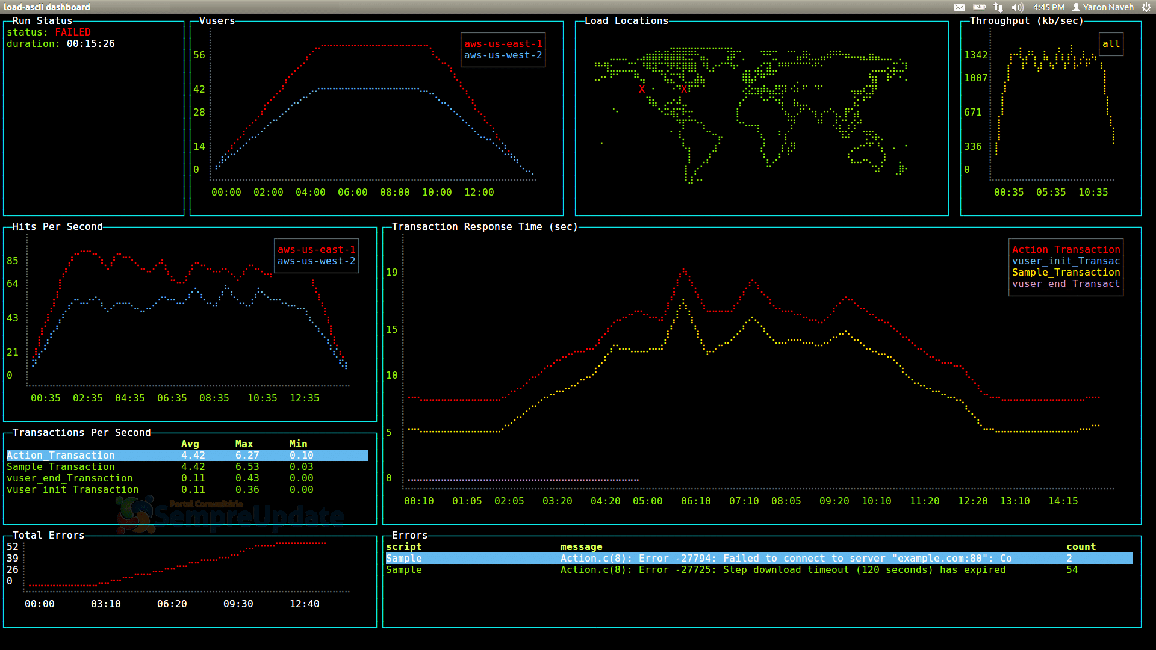Select the Error -27725 step download timeout row

pyautogui.click(x=759, y=570)
